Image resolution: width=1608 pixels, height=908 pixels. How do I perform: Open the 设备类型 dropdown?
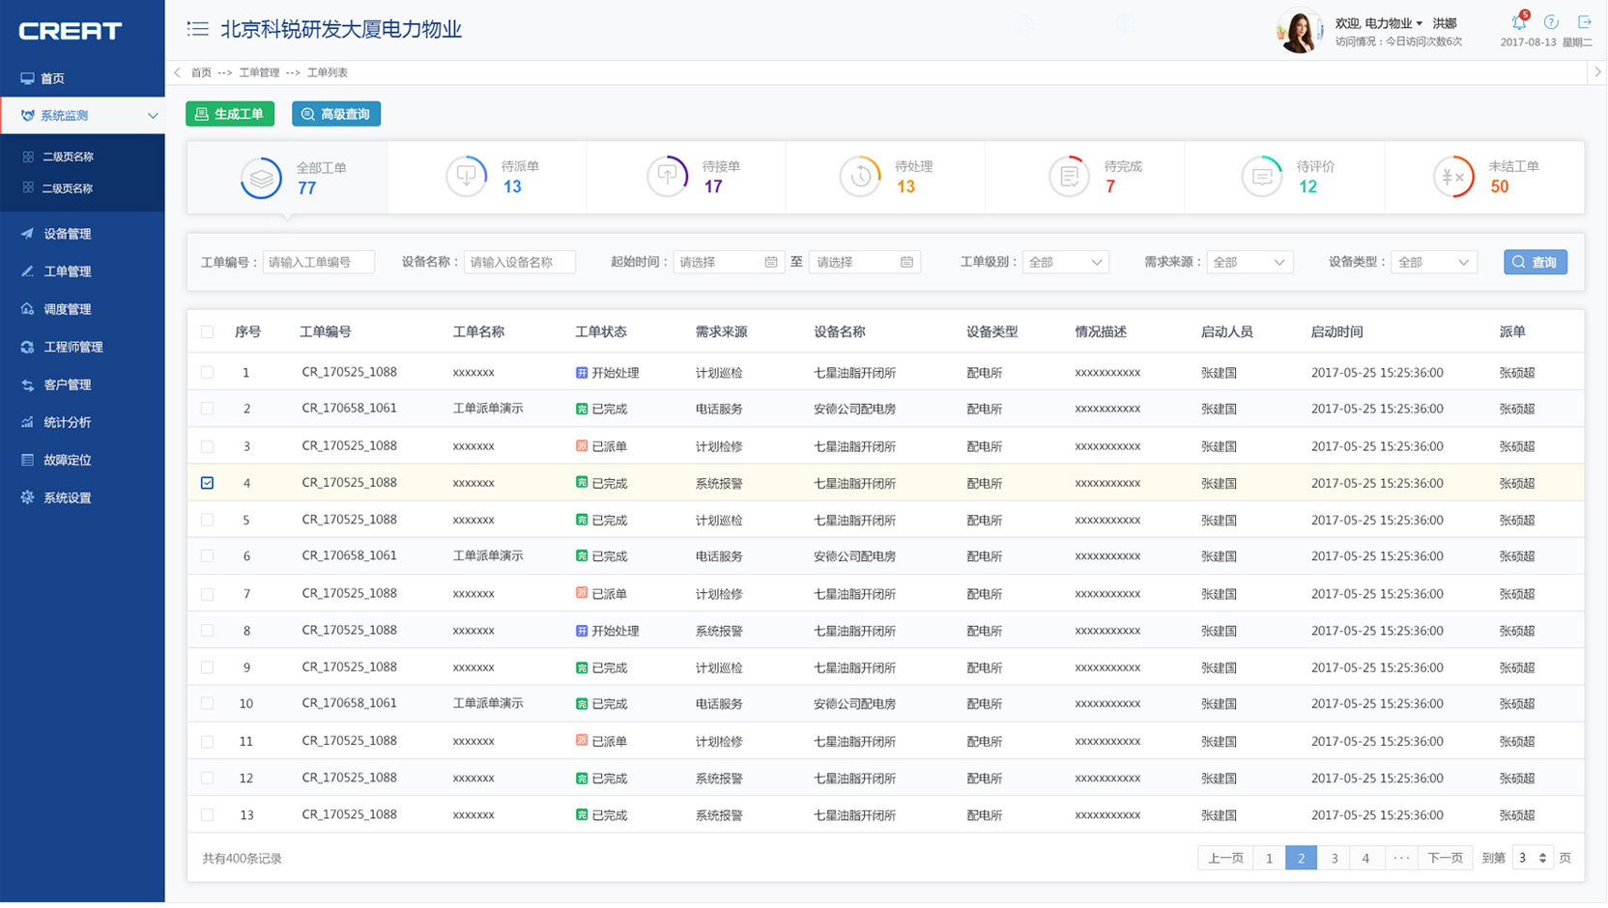(x=1433, y=262)
